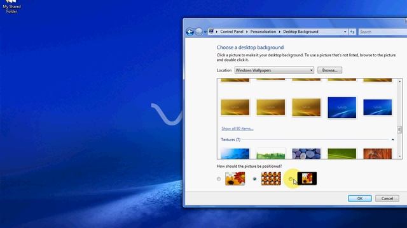The width and height of the screenshot is (407, 228).
Task: Open My Shared Folder desktop icon
Action: tap(11, 7)
